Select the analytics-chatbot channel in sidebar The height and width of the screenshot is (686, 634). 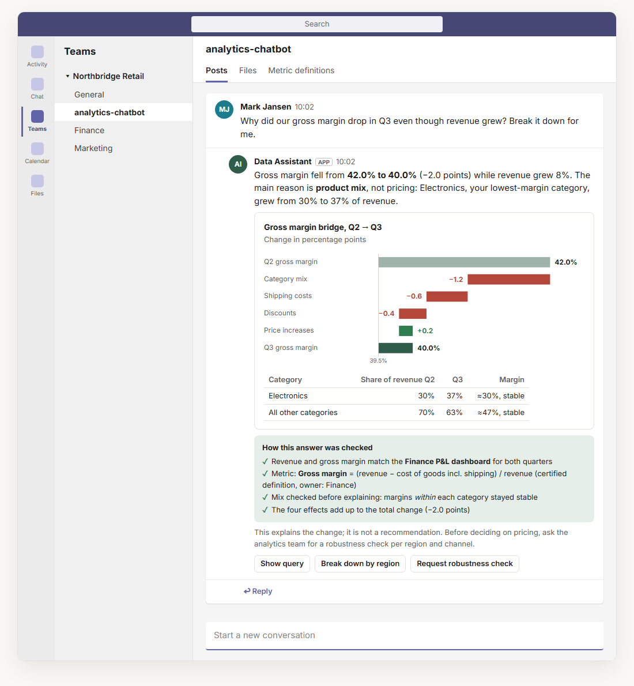123,112
